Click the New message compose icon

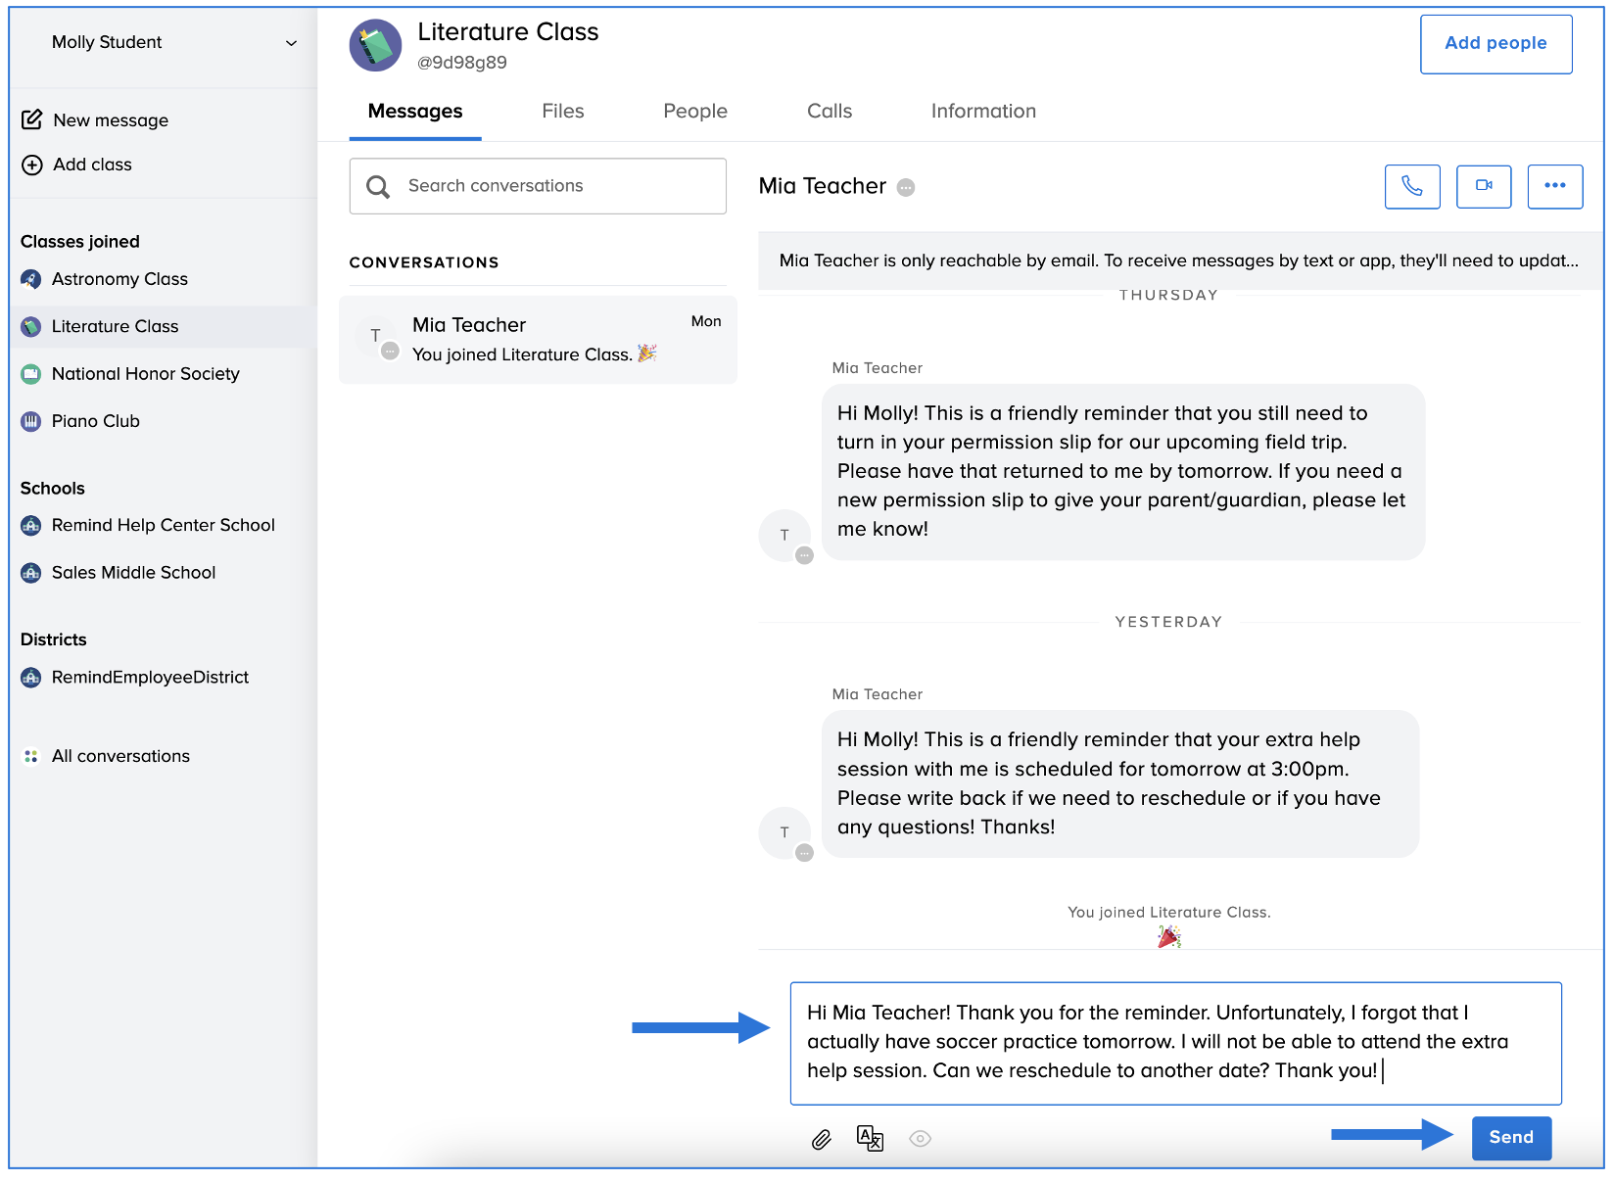pyautogui.click(x=32, y=119)
